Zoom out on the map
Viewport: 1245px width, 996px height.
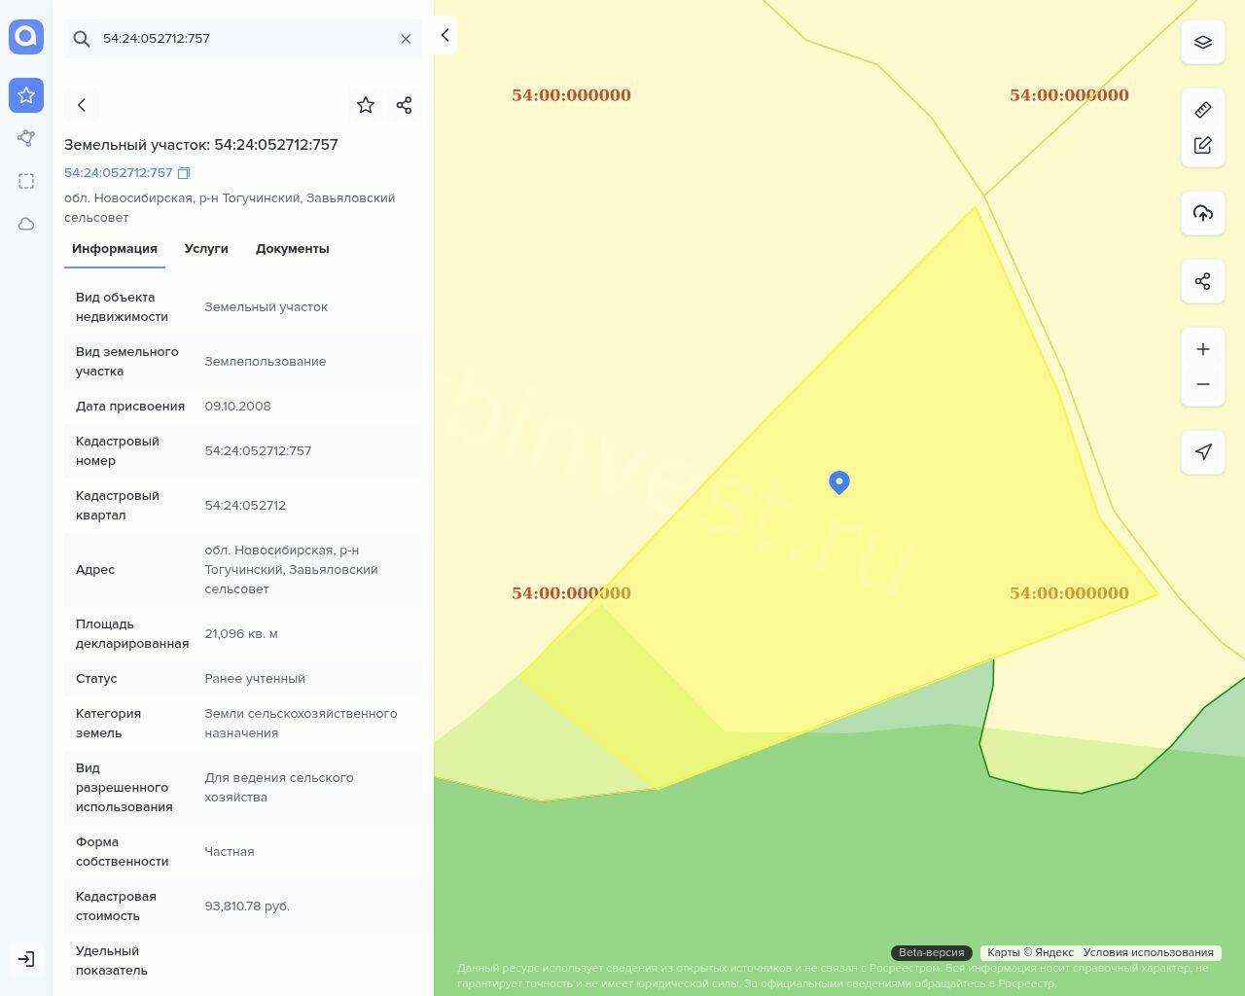1202,384
